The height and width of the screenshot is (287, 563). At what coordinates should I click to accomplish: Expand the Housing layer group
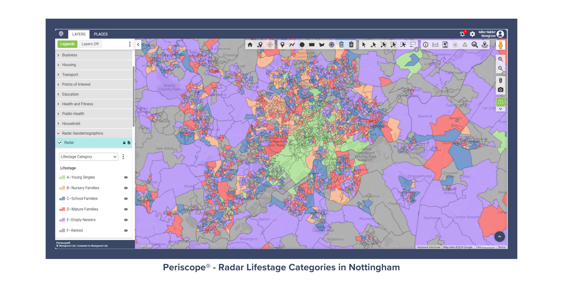(69, 65)
